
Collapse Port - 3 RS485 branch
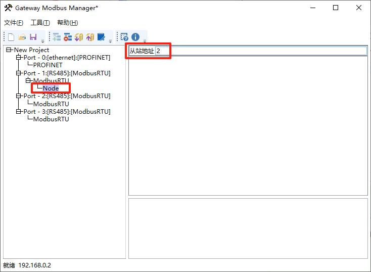click(19, 112)
